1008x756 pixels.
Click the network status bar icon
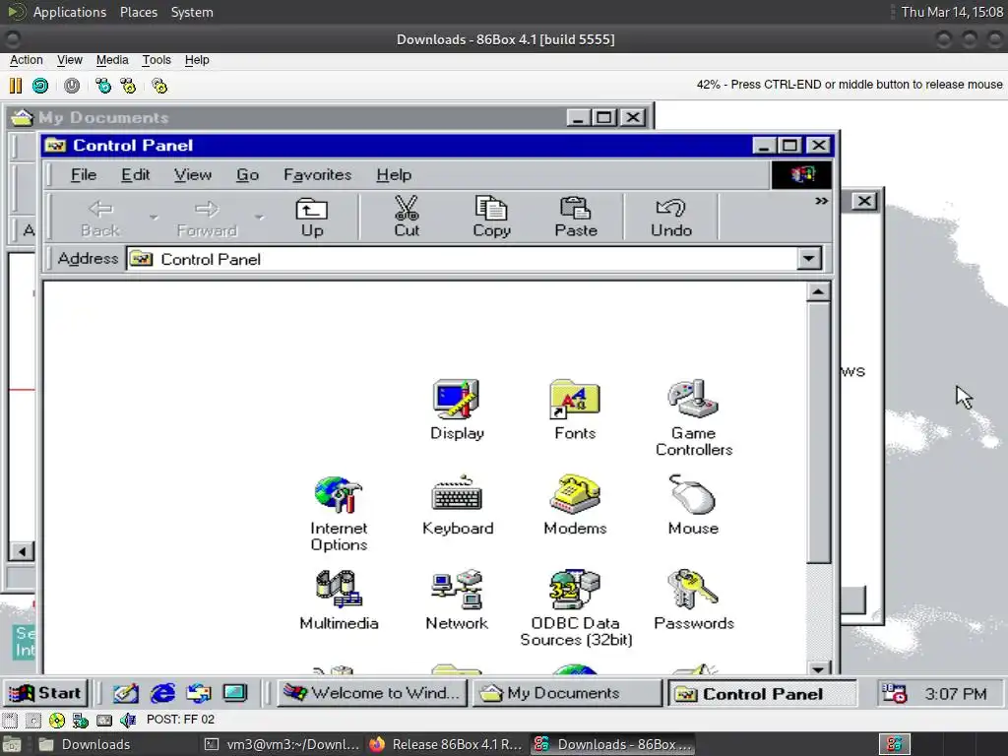pyautogui.click(x=81, y=720)
